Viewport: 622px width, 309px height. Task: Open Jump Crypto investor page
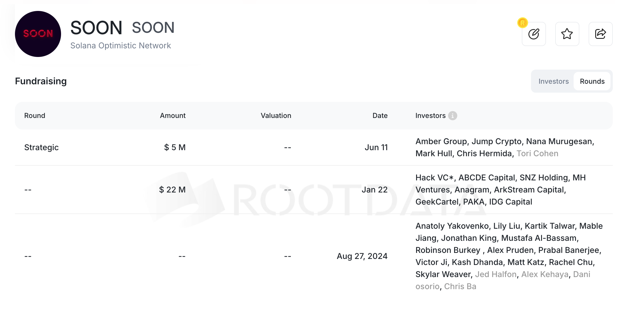[496, 142]
